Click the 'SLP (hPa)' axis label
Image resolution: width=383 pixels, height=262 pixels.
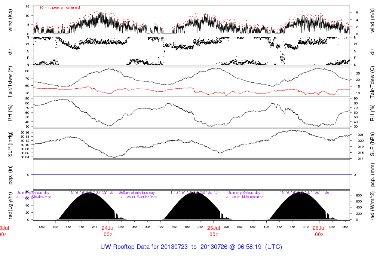pos(373,143)
